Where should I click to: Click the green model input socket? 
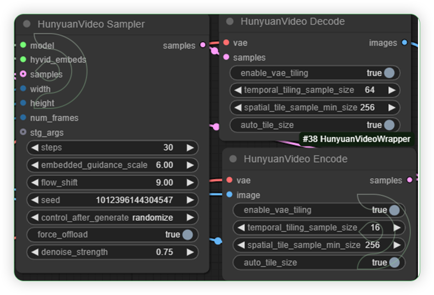click(23, 45)
